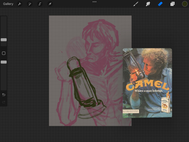
Task: Select the Smudge tool
Action: (148, 4)
